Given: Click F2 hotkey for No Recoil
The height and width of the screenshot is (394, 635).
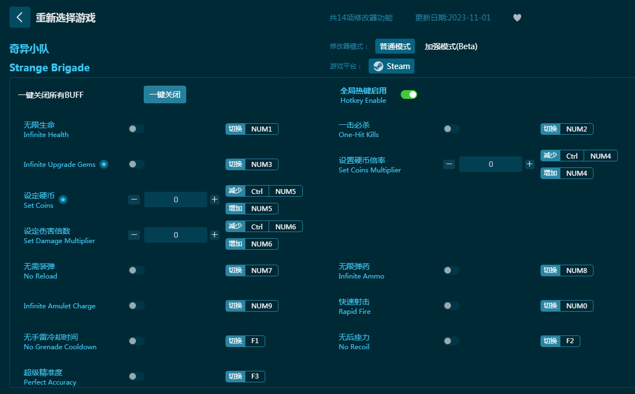Looking at the screenshot, I should tap(560, 341).
